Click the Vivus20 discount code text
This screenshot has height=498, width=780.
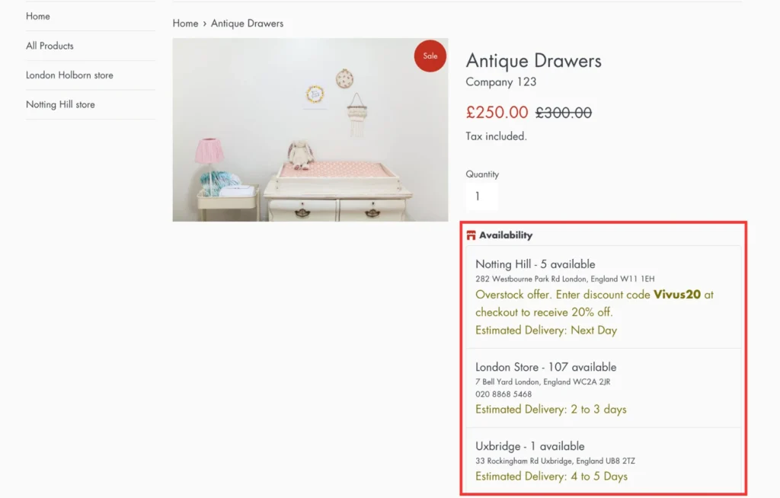[676, 295]
